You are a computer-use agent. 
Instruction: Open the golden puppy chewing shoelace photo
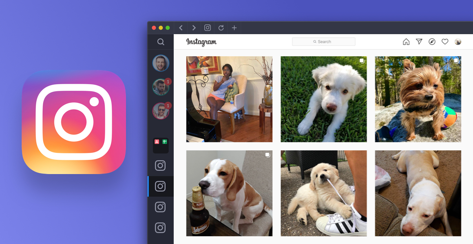[324, 193]
